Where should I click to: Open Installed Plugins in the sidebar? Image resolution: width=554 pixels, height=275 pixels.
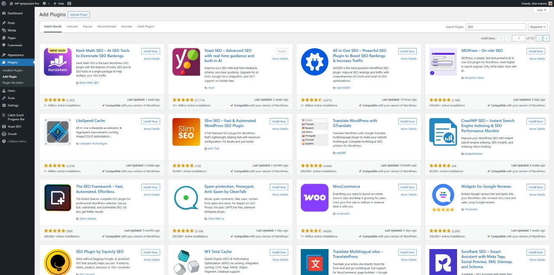click(x=13, y=70)
